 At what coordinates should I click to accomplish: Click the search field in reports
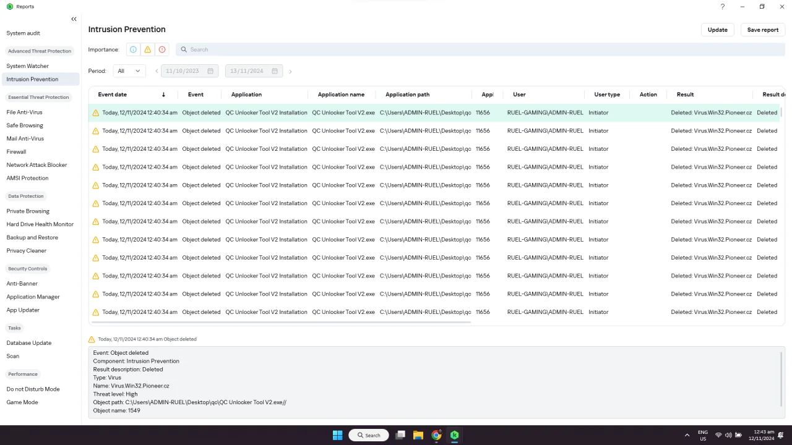(480, 49)
